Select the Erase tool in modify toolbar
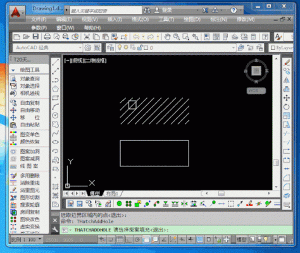 [287, 62]
